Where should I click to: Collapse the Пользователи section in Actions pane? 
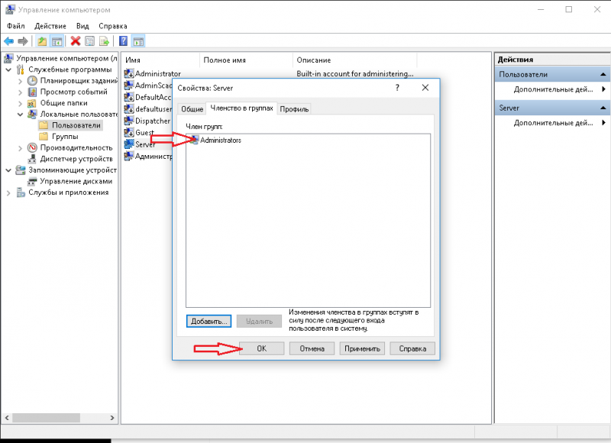(603, 74)
